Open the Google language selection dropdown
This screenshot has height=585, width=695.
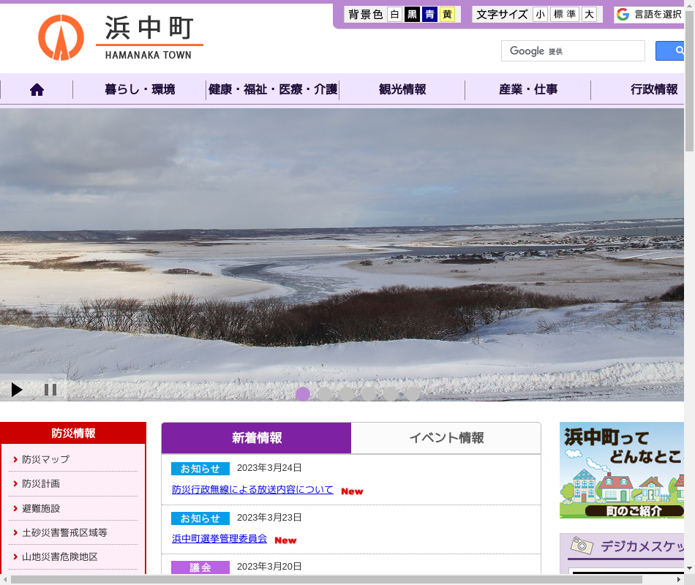pos(650,15)
